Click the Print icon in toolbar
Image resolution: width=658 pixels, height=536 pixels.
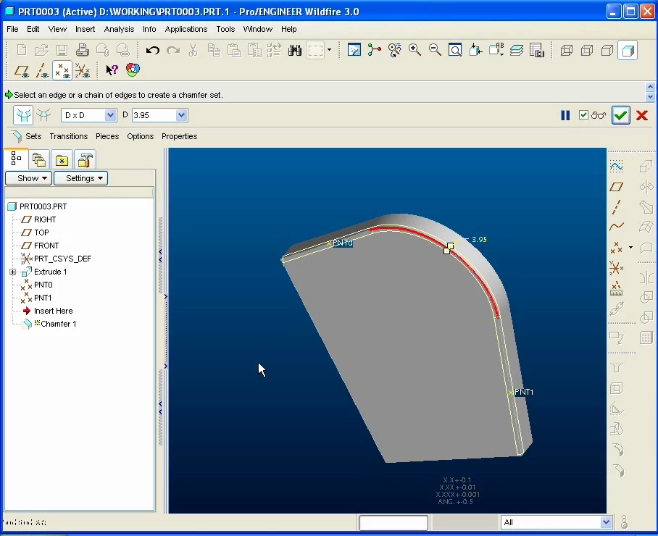(83, 51)
